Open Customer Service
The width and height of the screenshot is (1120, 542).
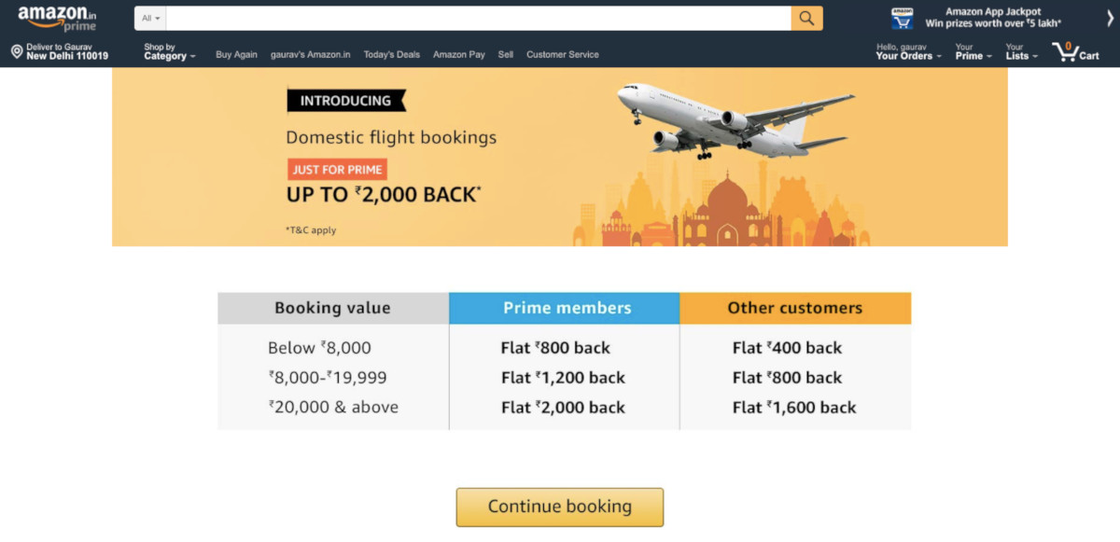[x=563, y=54]
